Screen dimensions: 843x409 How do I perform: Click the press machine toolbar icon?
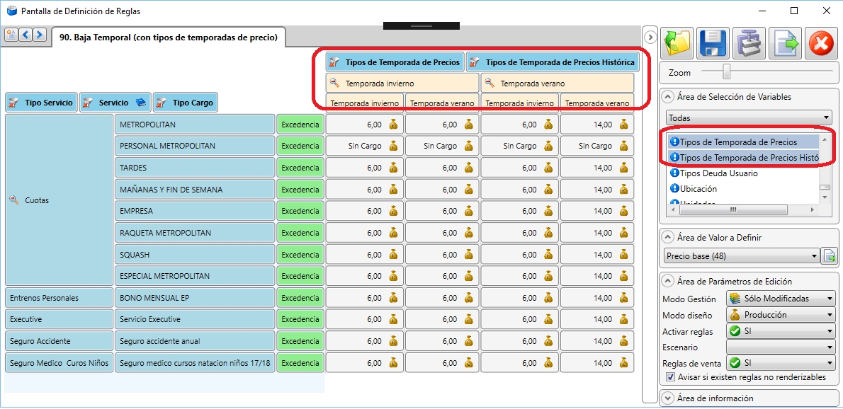749,43
